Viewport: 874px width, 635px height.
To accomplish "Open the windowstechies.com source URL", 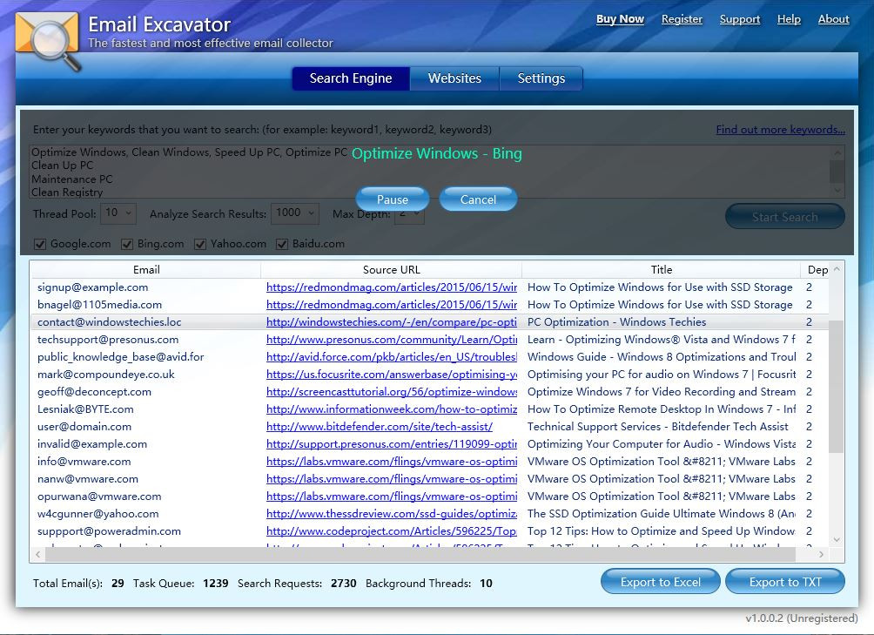I will tap(391, 322).
